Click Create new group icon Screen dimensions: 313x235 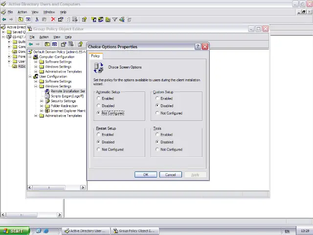101,20
